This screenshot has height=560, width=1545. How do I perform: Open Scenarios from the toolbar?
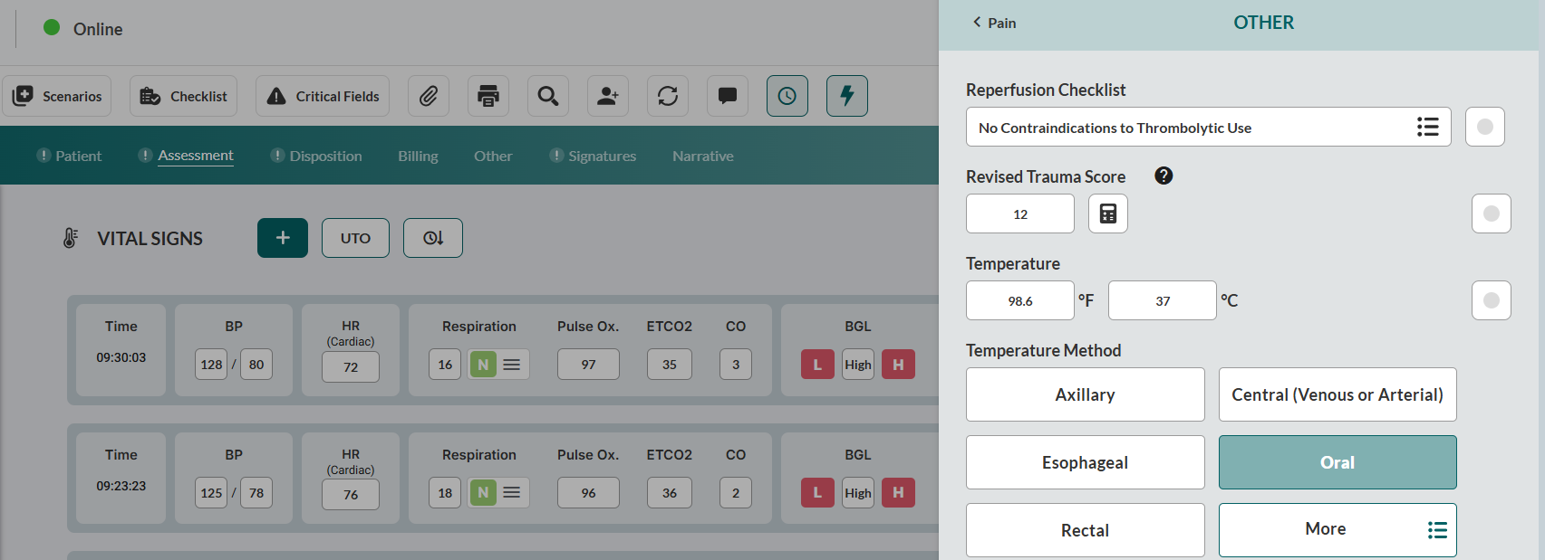click(x=56, y=96)
